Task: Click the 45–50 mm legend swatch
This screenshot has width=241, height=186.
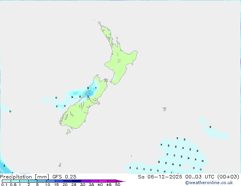Action: click(x=112, y=181)
